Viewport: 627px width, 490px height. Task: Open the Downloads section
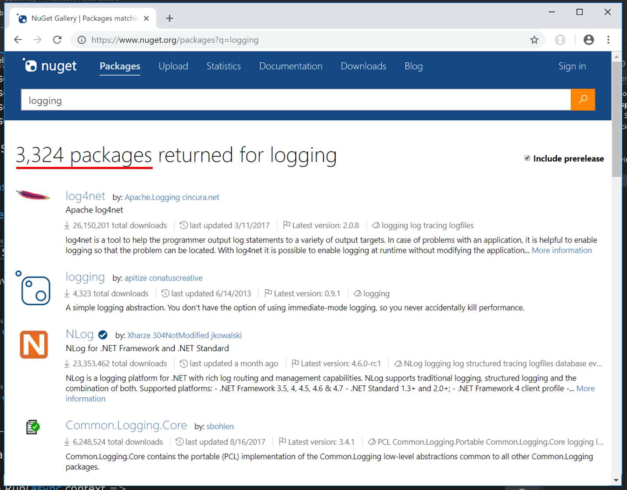[x=363, y=66]
